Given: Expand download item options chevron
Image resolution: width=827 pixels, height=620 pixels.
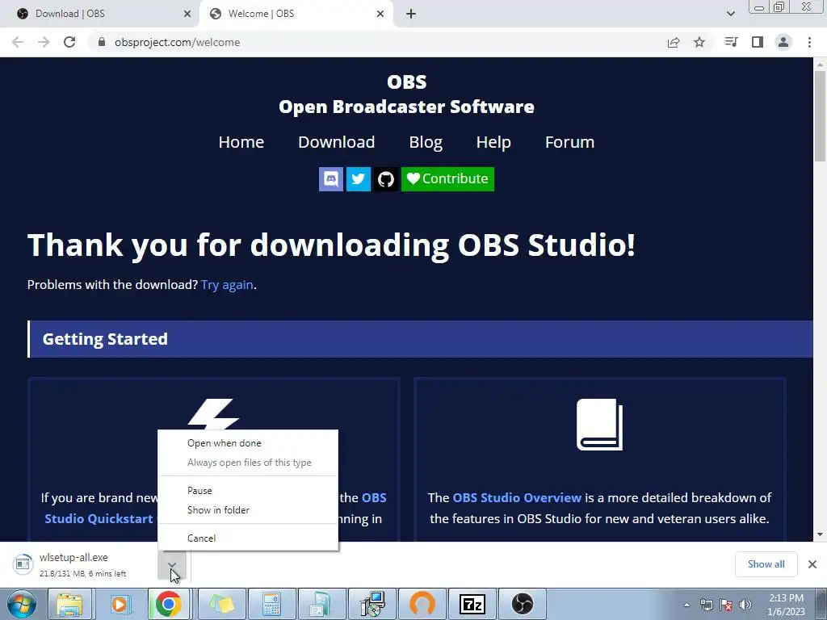Looking at the screenshot, I should coord(171,564).
